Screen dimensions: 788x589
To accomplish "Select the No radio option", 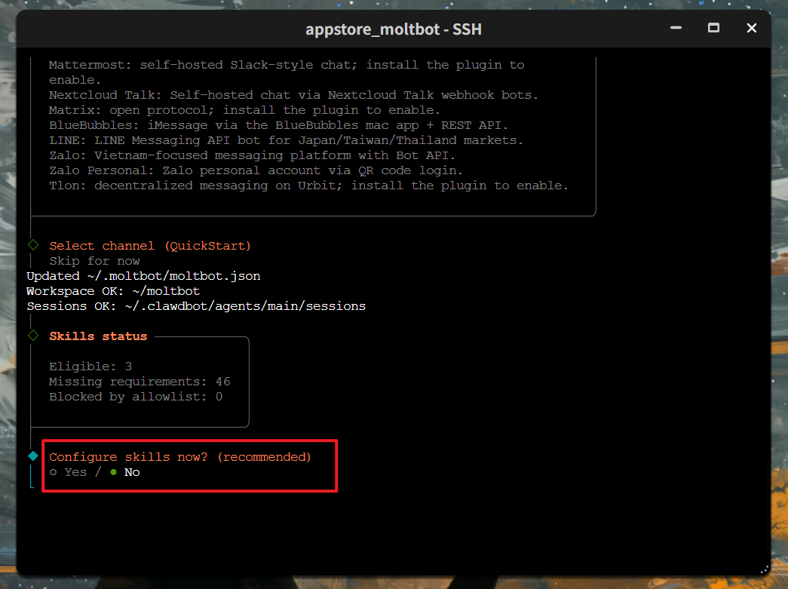I will [124, 472].
